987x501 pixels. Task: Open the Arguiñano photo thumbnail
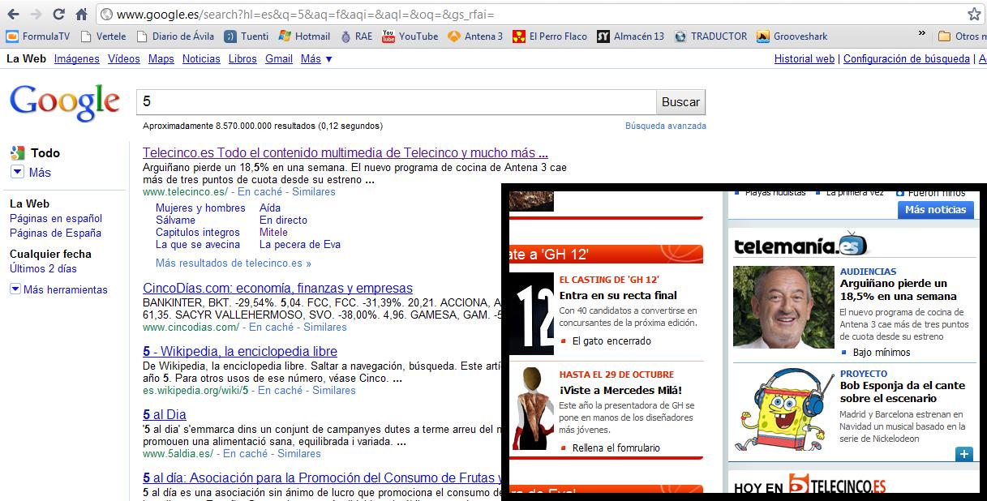click(x=783, y=307)
